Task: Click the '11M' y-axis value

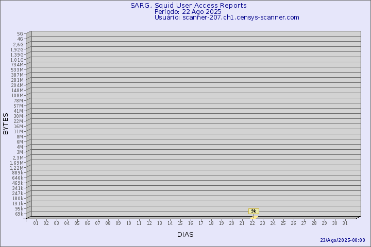Action: click(x=19, y=132)
